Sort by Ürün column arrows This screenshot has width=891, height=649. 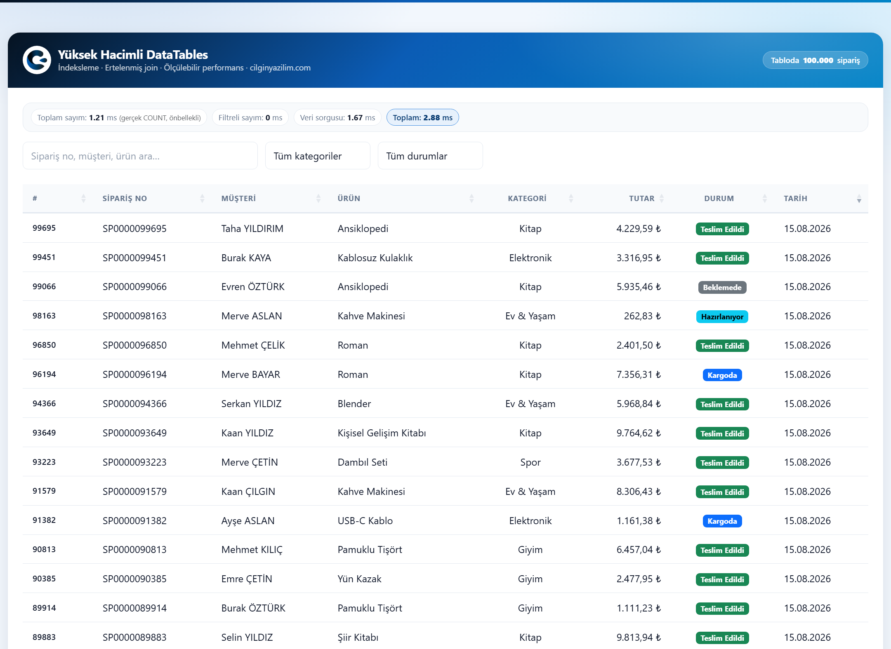point(471,199)
